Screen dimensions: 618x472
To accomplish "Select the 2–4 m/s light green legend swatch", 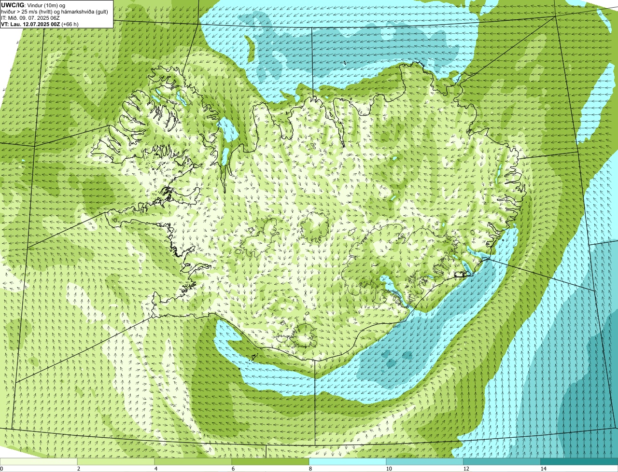I will coord(116,461).
